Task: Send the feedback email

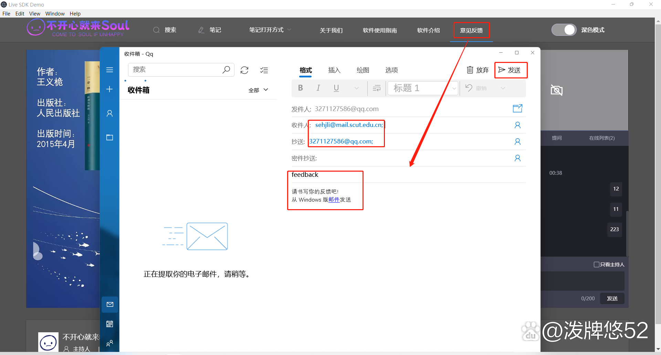Action: pos(510,70)
